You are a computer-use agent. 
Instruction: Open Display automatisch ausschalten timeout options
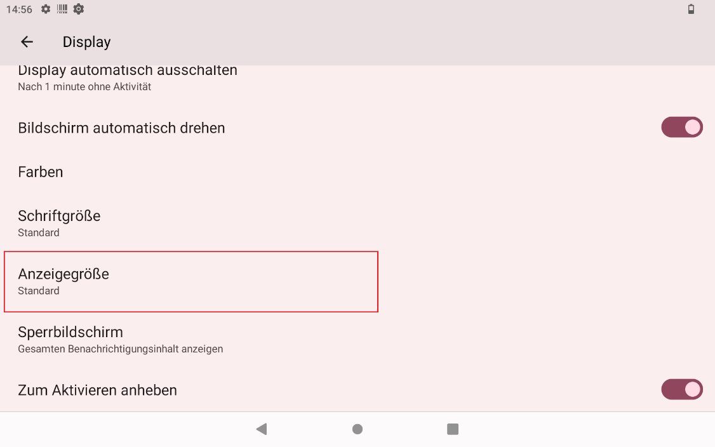127,77
